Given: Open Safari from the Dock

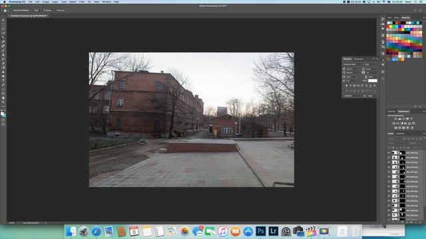Looking at the screenshot, I should point(96,232).
